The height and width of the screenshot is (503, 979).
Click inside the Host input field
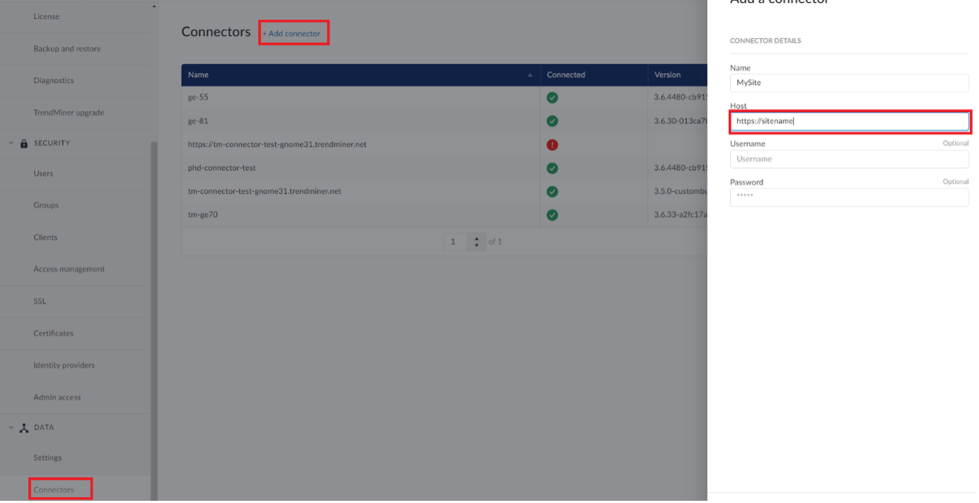click(849, 120)
